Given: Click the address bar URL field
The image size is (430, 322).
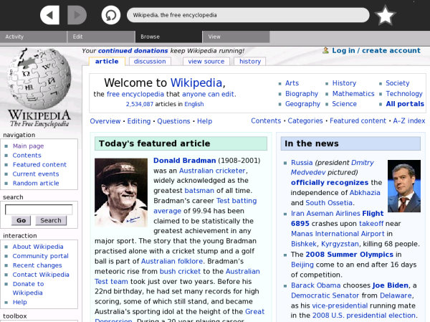Looking at the screenshot, I should pos(247,14).
